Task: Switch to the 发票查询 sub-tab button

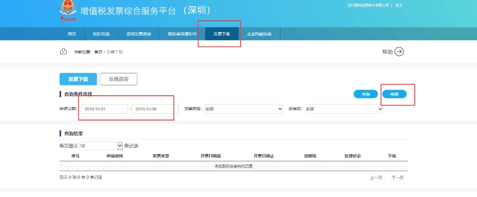Action: [119, 79]
